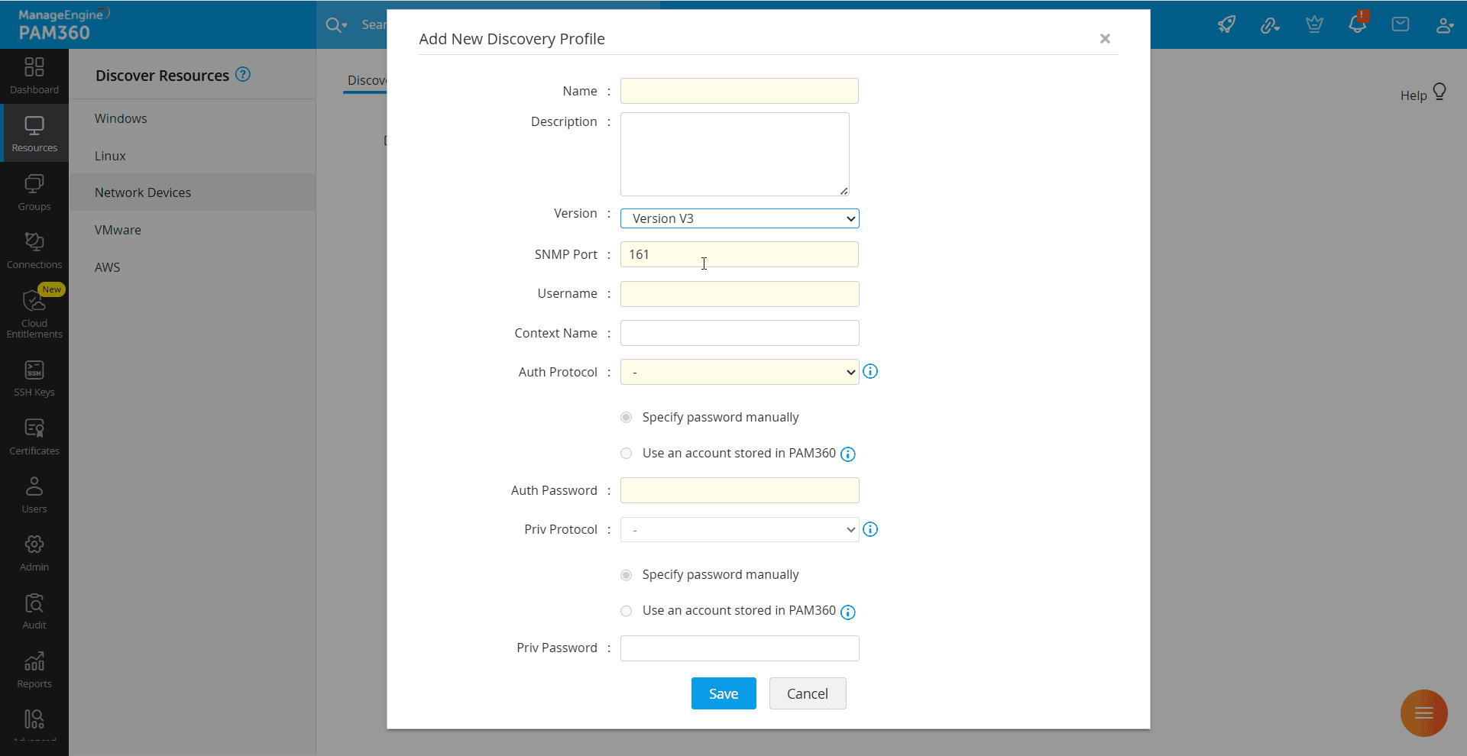Select first 'Specify password manually' radio under Auth Protocol
The height and width of the screenshot is (756, 1467).
tap(627, 418)
